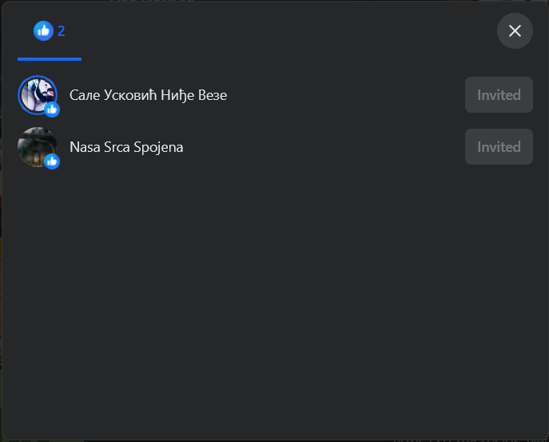The width and height of the screenshot is (549, 442).
Task: Click the word Везе in the first name
Action: (213, 95)
